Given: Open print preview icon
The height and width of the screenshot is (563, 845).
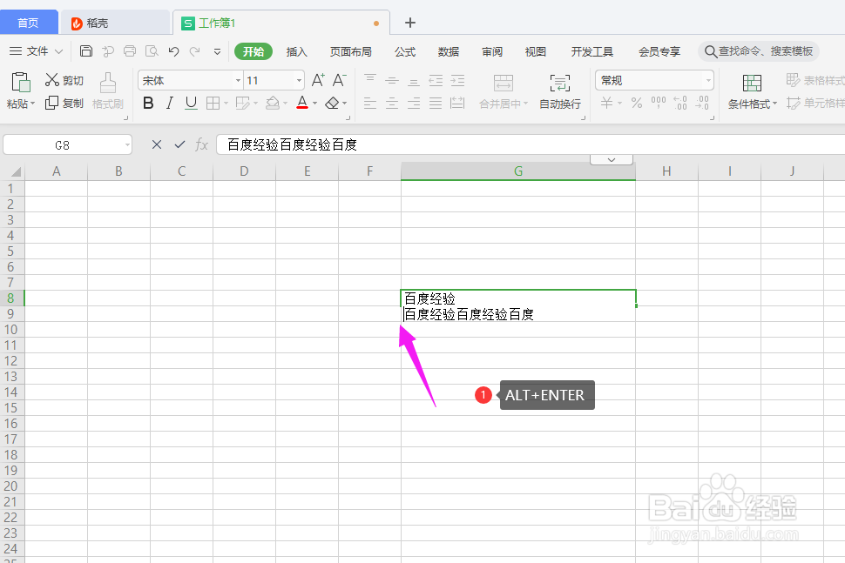Looking at the screenshot, I should pos(152,51).
